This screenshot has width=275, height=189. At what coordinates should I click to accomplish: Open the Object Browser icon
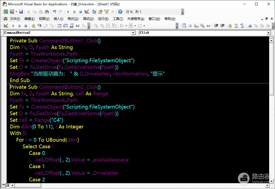click(107, 12)
